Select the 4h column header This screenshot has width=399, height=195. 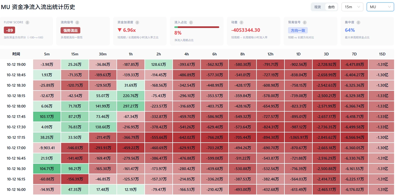click(x=187, y=54)
